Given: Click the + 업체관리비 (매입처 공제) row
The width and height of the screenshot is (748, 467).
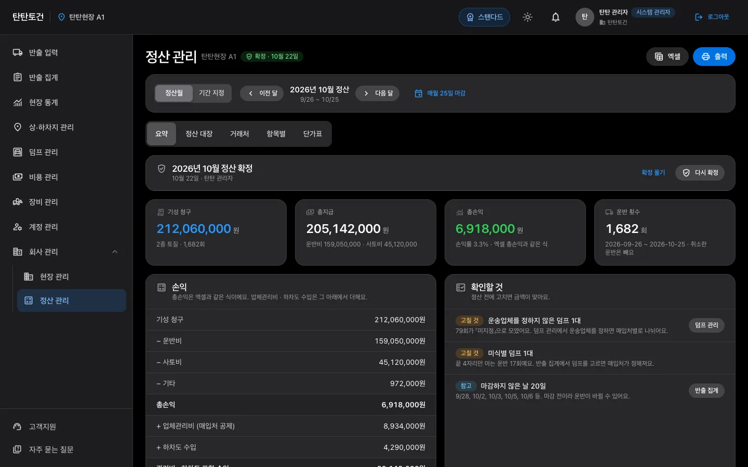Looking at the screenshot, I should 291,426.
